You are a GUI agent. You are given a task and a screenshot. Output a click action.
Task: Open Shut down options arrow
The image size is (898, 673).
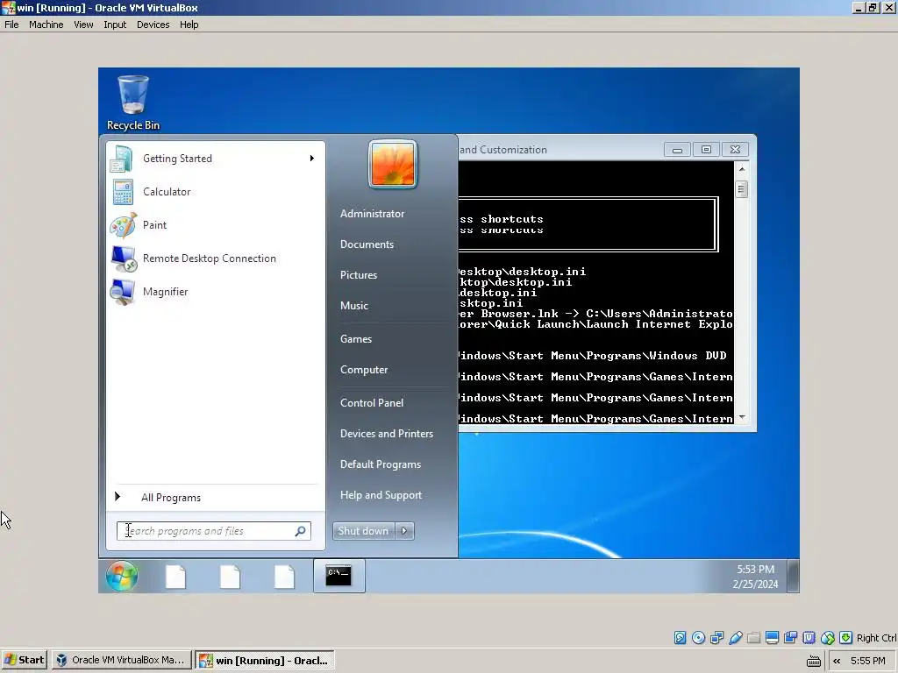pos(404,531)
